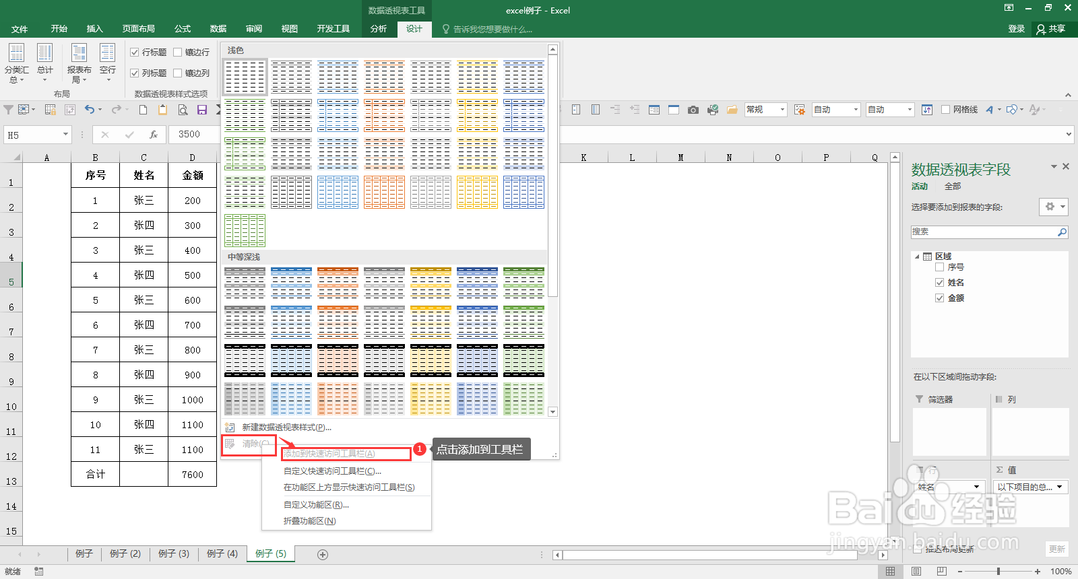The height and width of the screenshot is (579, 1078).
Task: Switch to normal view icon in status bar
Action: (891, 571)
